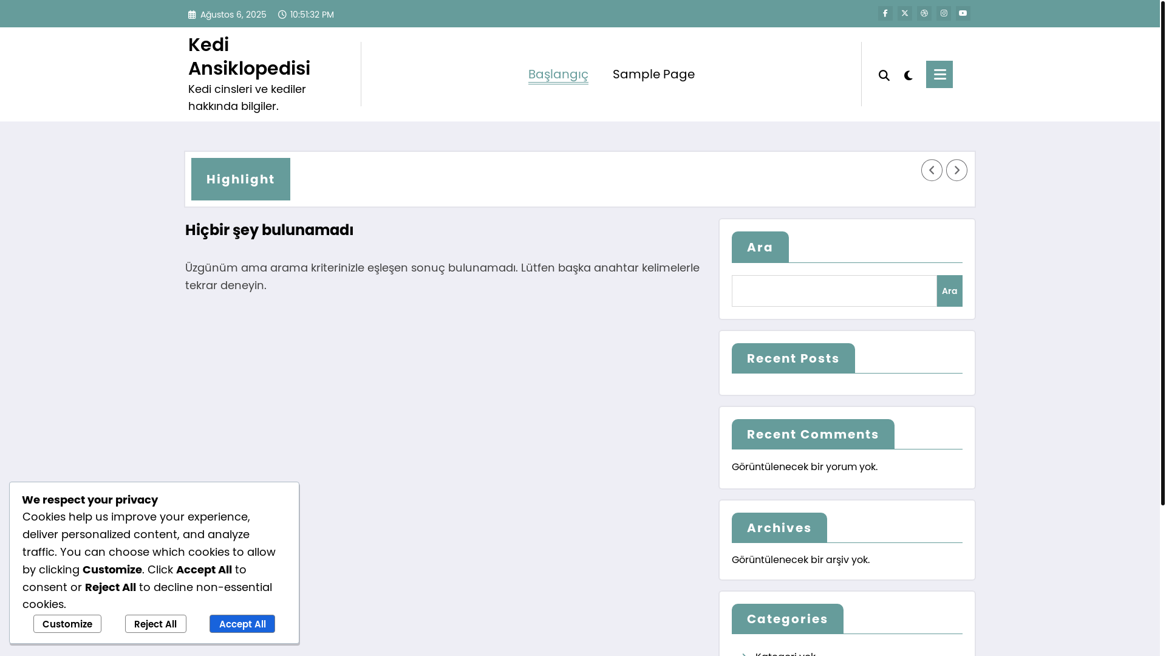Click the 'We respect your privacy' title
This screenshot has width=1166, height=656.
coord(90,500)
